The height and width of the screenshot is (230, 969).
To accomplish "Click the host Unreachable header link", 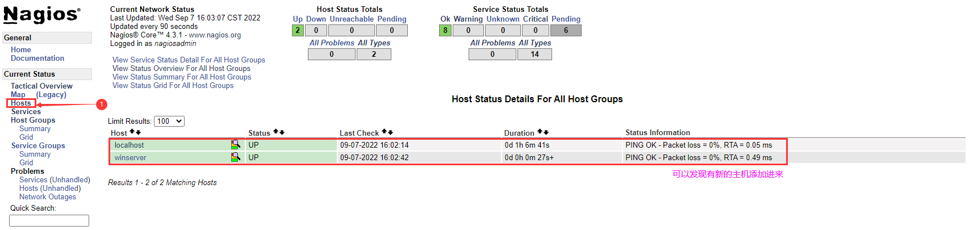I will [x=352, y=19].
